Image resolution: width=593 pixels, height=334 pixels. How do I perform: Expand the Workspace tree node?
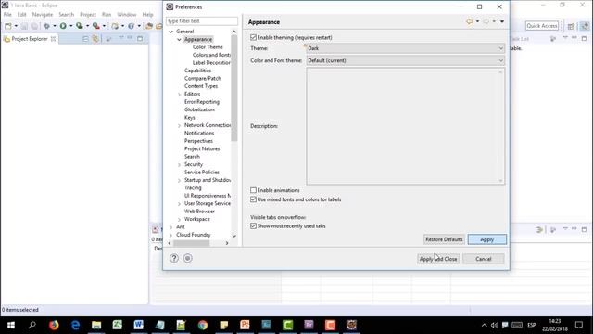179,220
